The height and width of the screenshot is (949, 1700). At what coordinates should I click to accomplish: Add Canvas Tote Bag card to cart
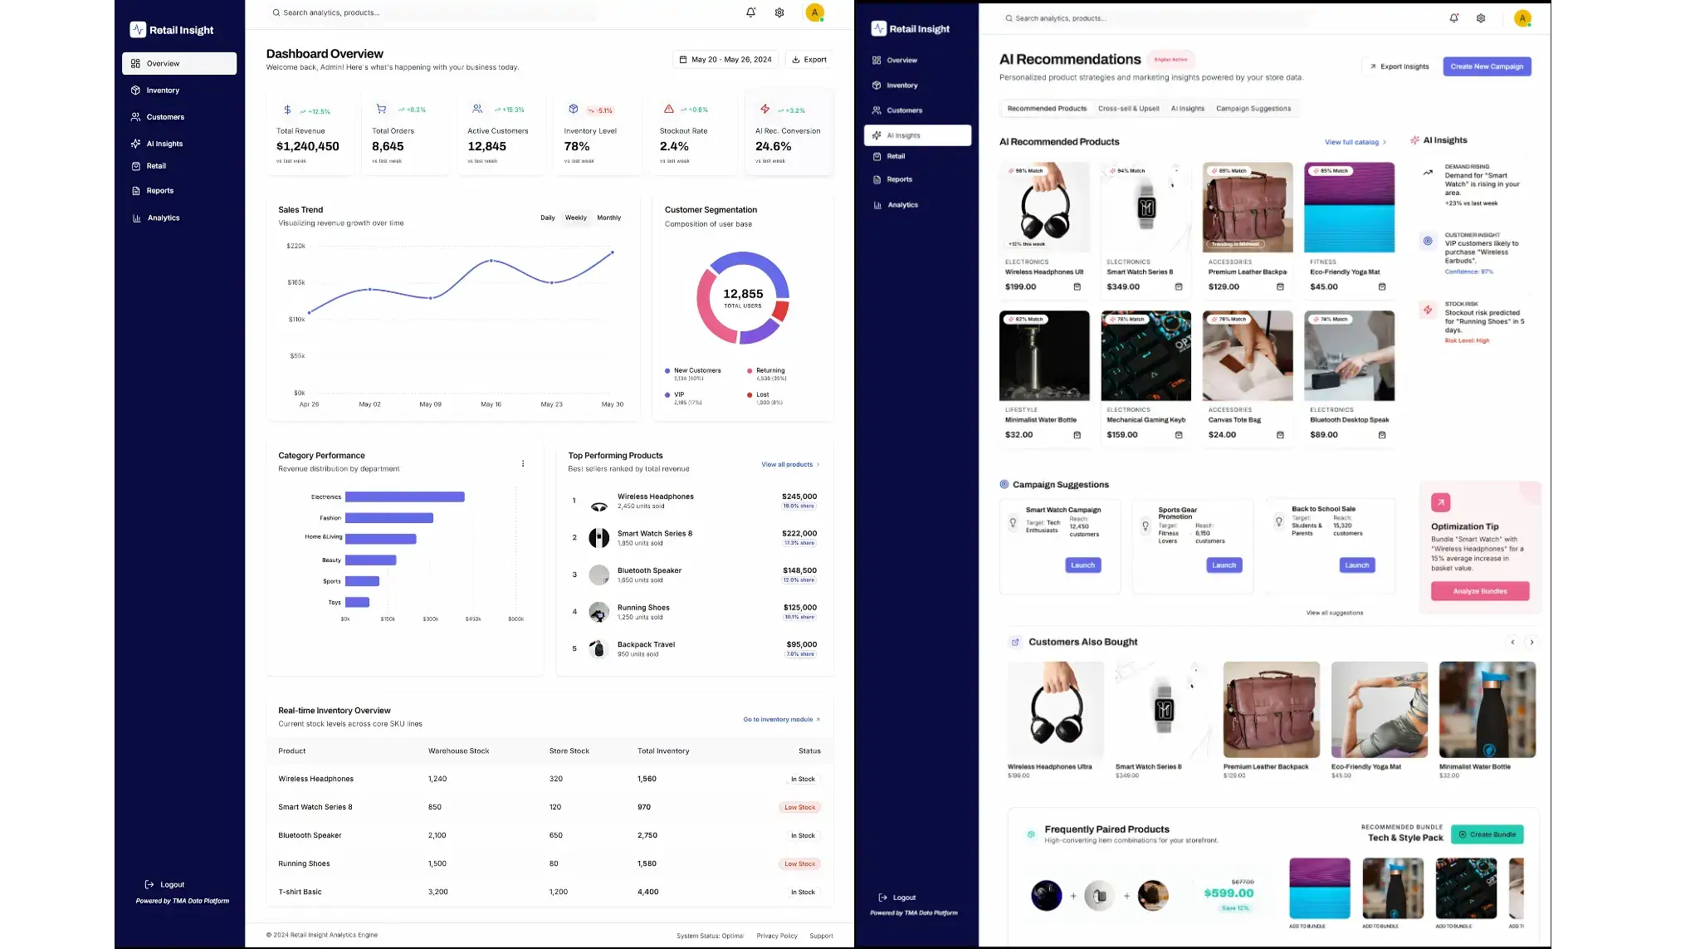1280,434
